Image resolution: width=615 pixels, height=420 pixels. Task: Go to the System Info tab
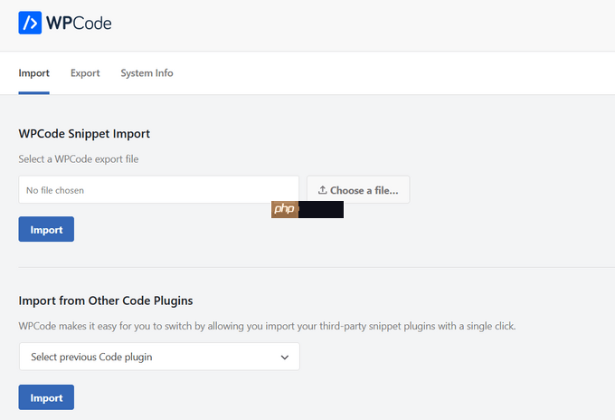(x=147, y=73)
